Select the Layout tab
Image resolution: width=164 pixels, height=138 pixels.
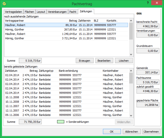coord(41,12)
